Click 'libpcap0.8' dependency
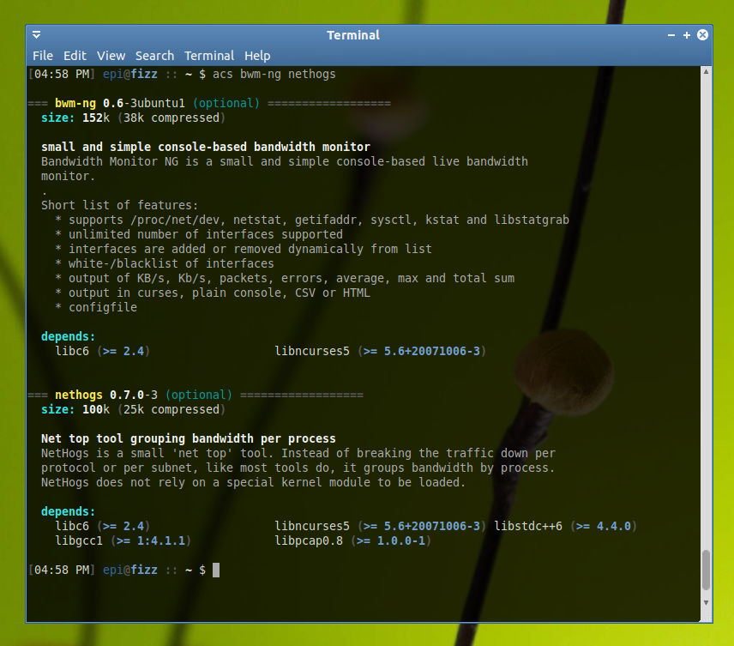734x646 pixels. coord(309,540)
